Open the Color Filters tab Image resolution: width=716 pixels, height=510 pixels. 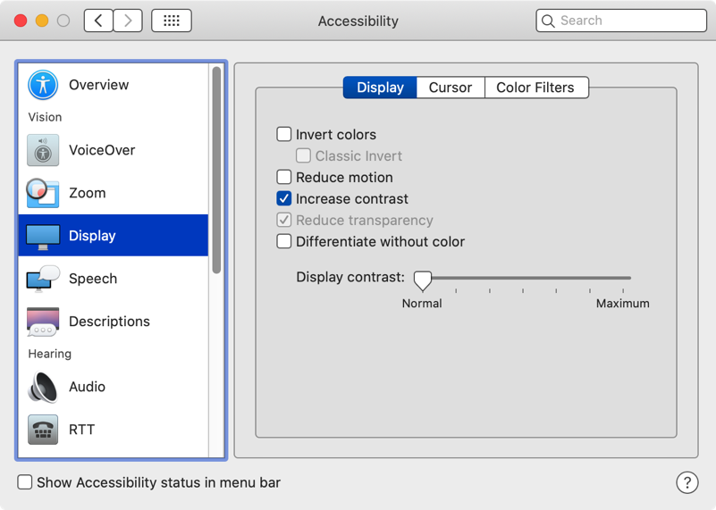pos(535,88)
